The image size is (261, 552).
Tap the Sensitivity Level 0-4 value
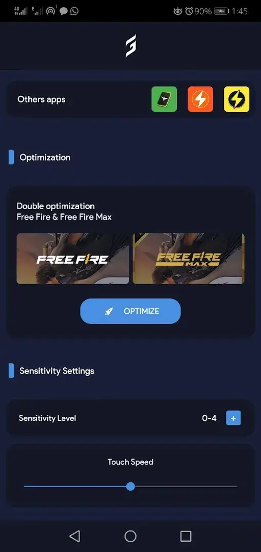click(210, 418)
